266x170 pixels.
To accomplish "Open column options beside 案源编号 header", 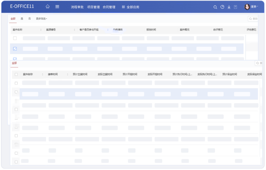I will pos(74,30).
